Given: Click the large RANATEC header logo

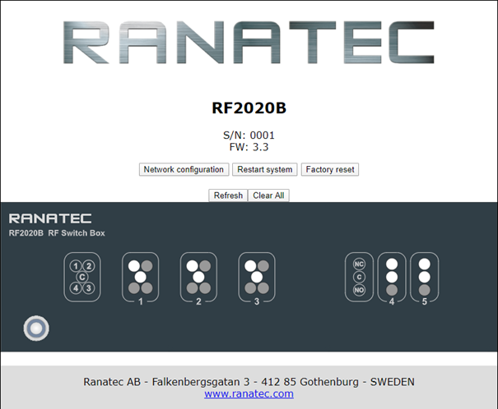Looking at the screenshot, I should (x=249, y=43).
